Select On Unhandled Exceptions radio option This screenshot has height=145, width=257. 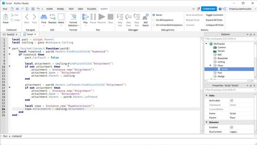[153, 25]
